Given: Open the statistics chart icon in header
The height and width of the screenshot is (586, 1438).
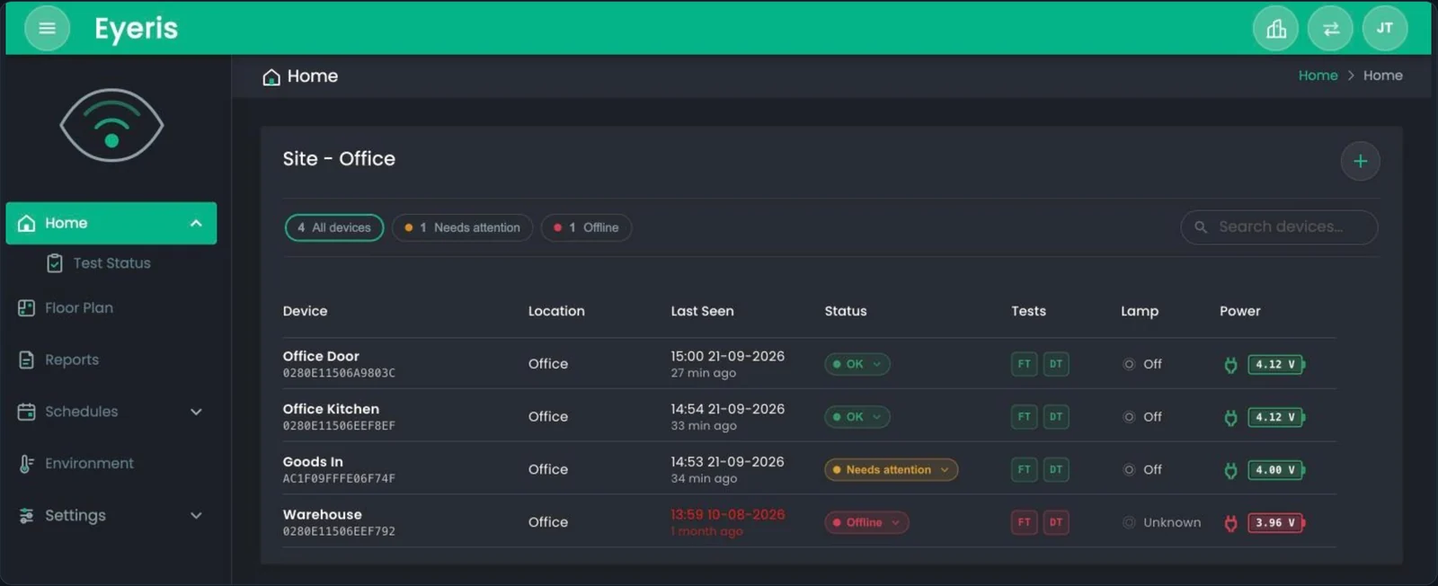Looking at the screenshot, I should tap(1276, 29).
